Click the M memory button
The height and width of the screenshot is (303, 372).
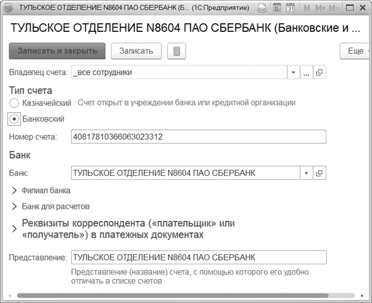[307, 8]
